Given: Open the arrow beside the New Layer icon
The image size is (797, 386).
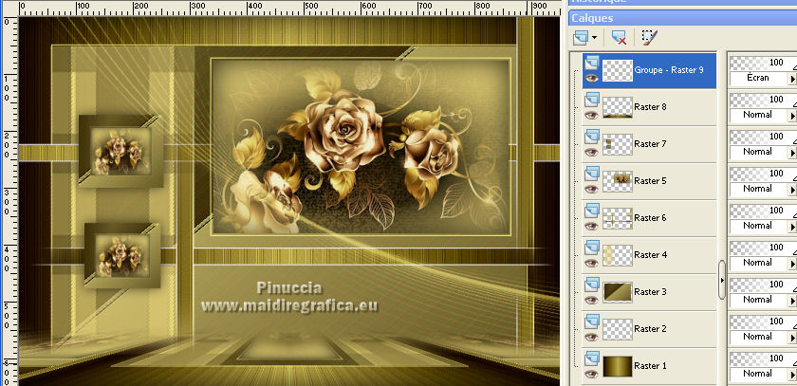Looking at the screenshot, I should pyautogui.click(x=594, y=38).
